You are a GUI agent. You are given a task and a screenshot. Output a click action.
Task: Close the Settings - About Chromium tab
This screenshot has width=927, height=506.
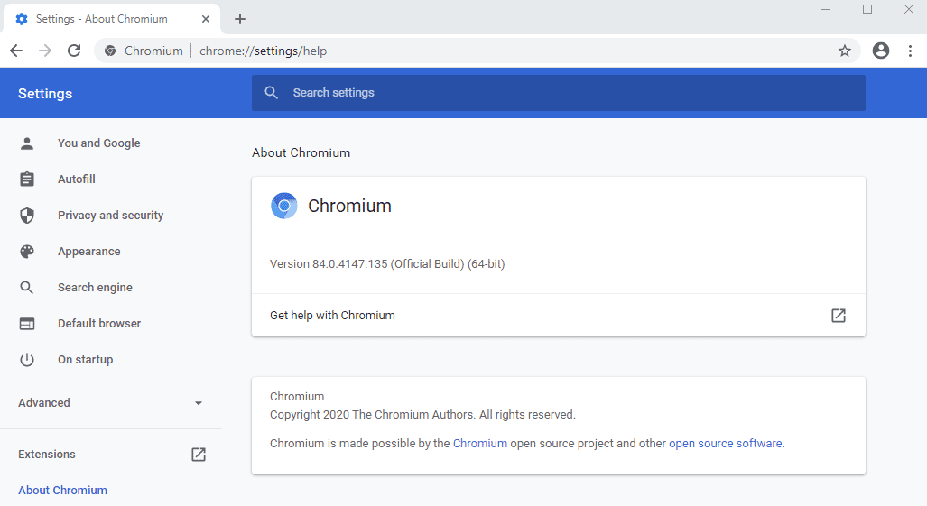point(208,19)
